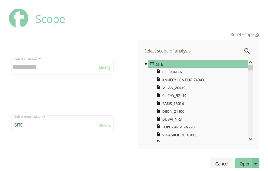
Task: Click the document icon beside CLIFTON - NJ
Action: click(158, 71)
